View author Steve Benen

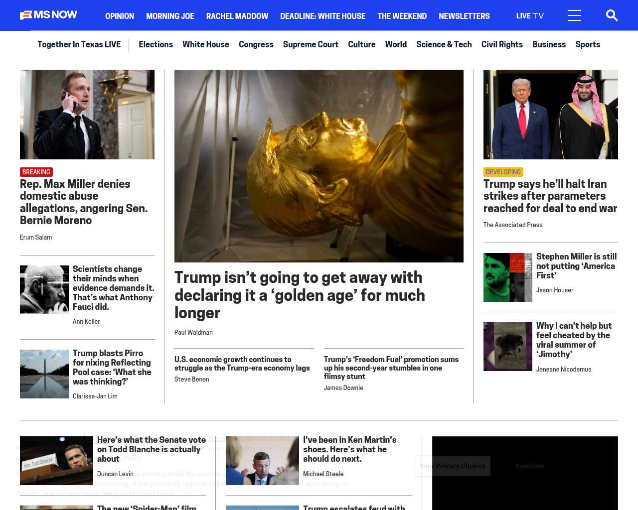192,380
